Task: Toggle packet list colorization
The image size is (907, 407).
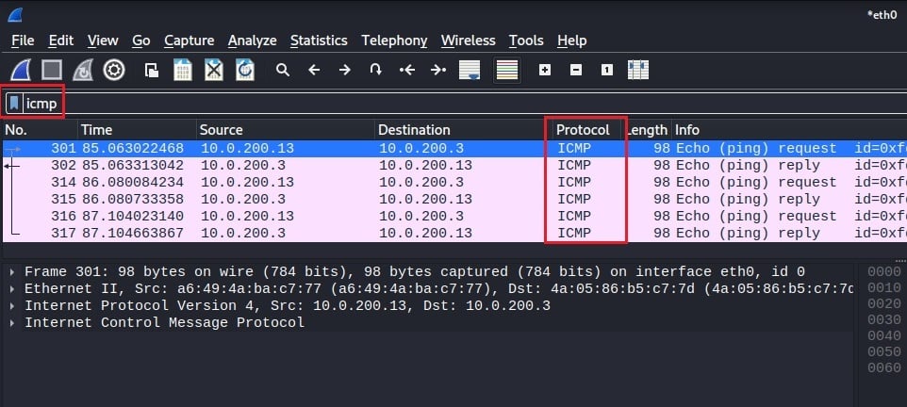Action: tap(506, 71)
